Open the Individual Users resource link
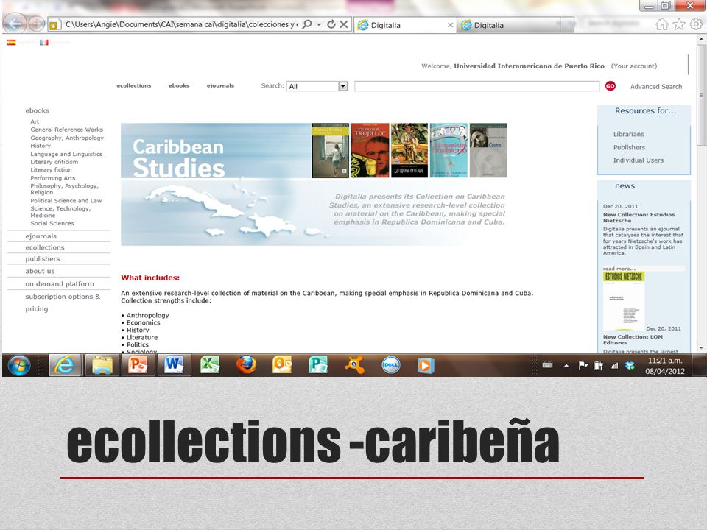Image resolution: width=707 pixels, height=530 pixels. [639, 160]
